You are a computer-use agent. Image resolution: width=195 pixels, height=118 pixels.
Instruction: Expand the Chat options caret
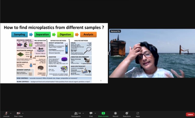(95, 113)
